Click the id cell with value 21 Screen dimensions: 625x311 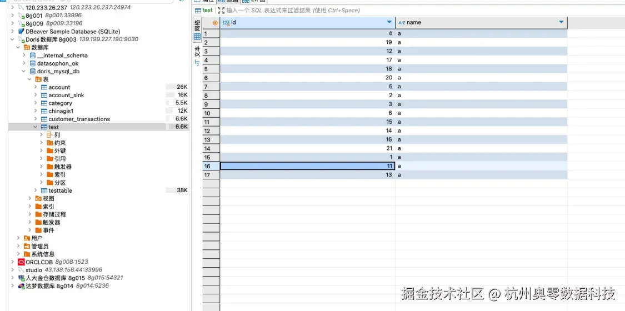coord(307,148)
